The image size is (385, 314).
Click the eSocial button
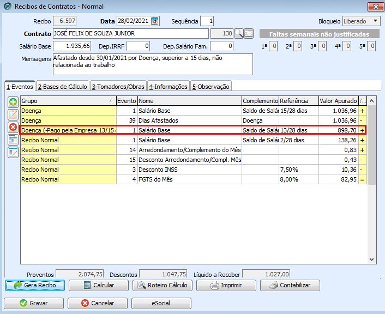point(161,303)
